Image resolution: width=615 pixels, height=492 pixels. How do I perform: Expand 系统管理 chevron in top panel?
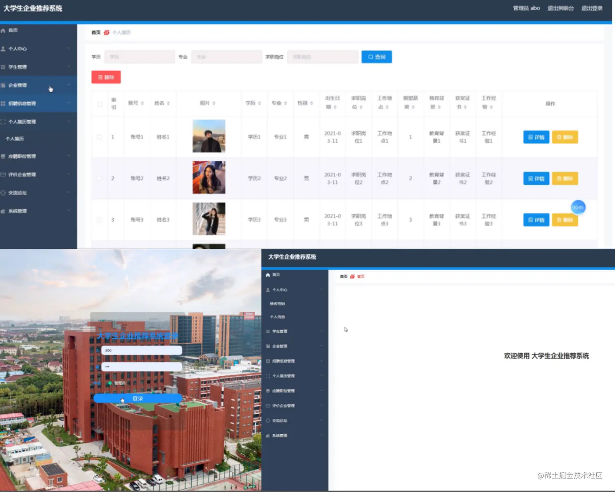[x=68, y=211]
